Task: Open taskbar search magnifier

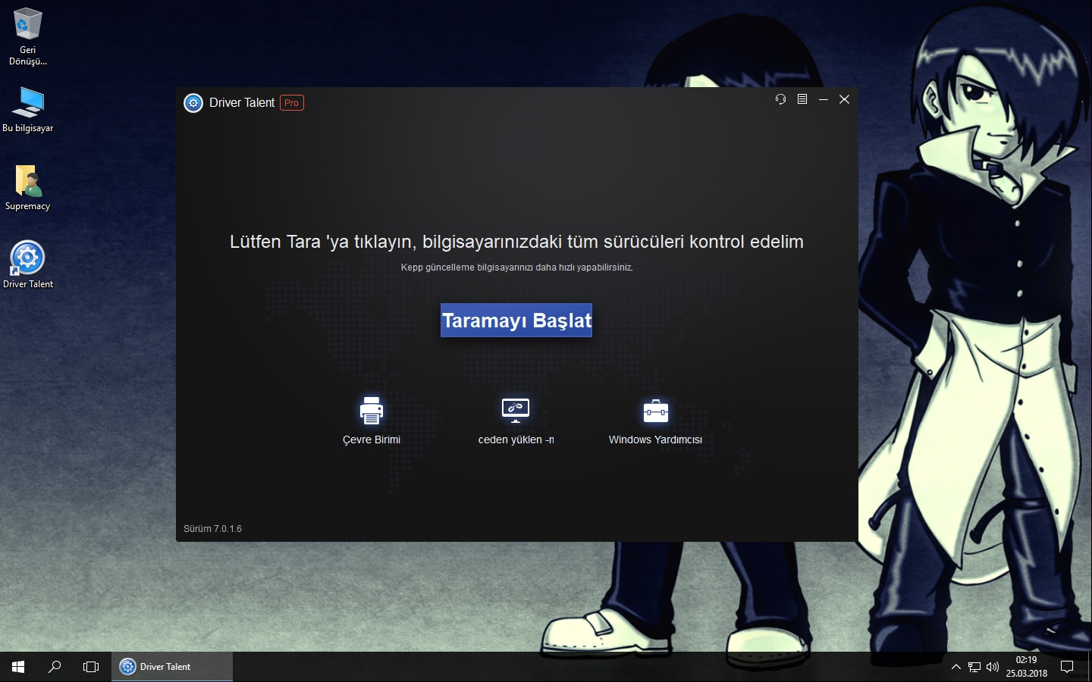Action: [x=55, y=667]
